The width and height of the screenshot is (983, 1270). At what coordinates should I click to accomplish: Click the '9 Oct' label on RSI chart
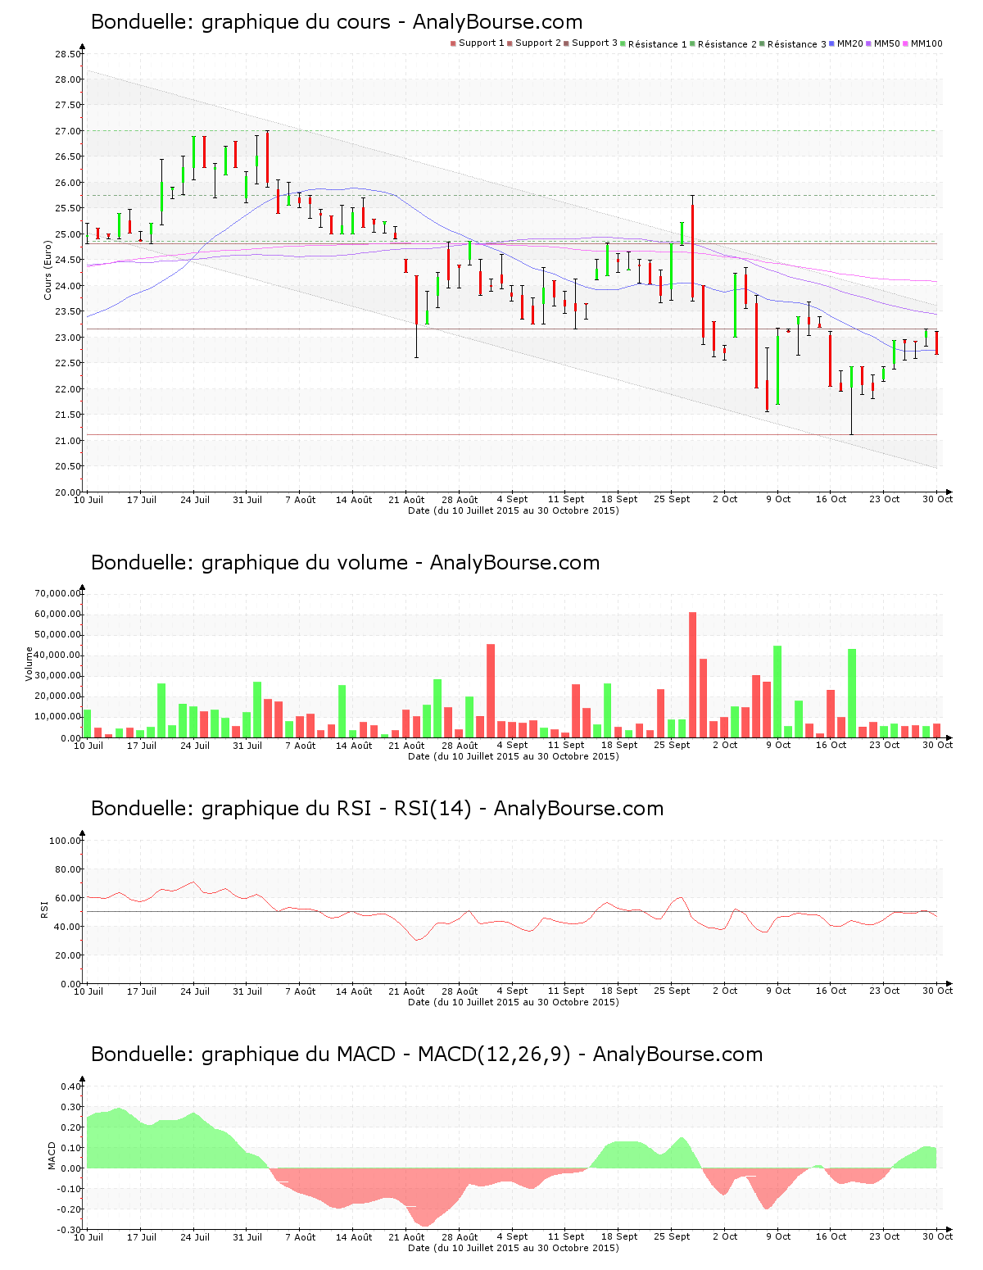click(778, 991)
